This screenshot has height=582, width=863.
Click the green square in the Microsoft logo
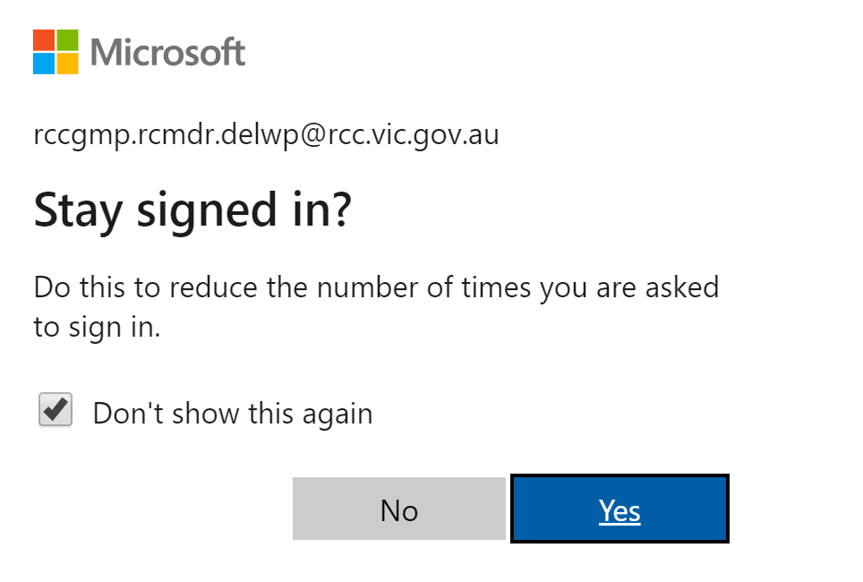[x=67, y=40]
